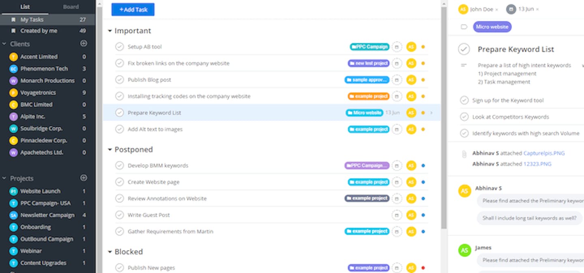The height and width of the screenshot is (273, 584).
Task: Click assignee avatar on Create Website page row
Action: click(411, 182)
